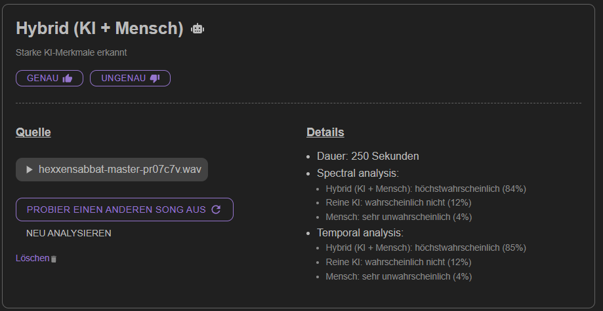Select the hexxensabbat-master-pr07c7v.wav file name
The height and width of the screenshot is (311, 603).
pyautogui.click(x=120, y=170)
